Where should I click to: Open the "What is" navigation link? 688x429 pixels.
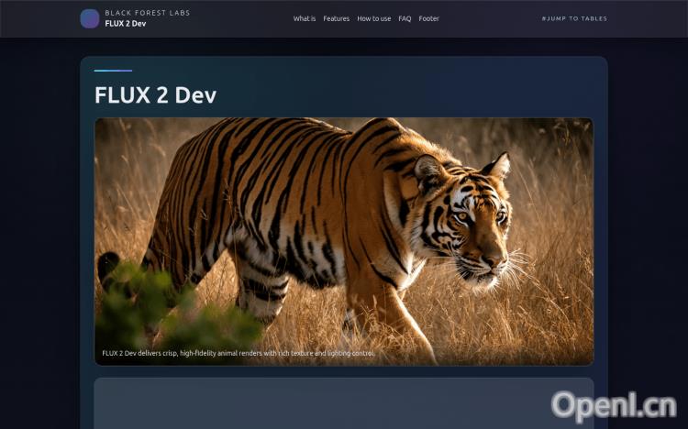(x=304, y=18)
